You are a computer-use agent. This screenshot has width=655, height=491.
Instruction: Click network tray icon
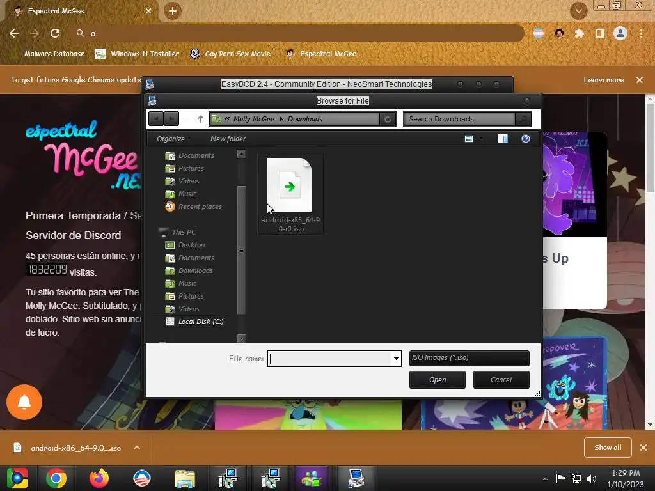point(576,479)
